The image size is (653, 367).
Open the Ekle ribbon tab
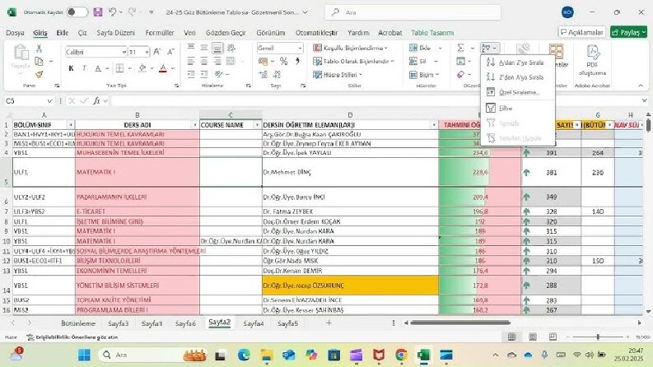click(x=63, y=32)
